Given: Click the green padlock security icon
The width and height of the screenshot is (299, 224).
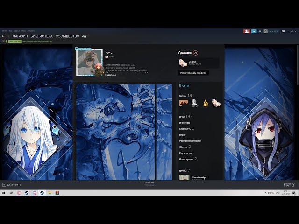Looking at the screenshot, I should click(6, 42).
